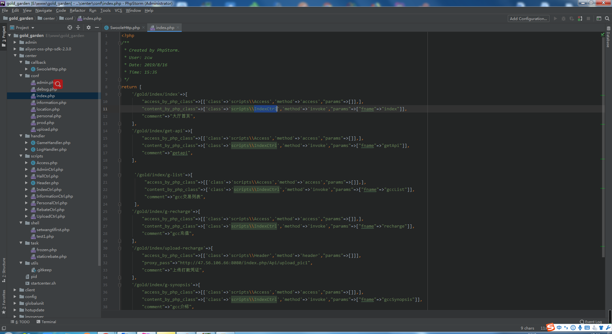Collapse the scripts folder
Viewport: 612px width, 334px height.
pyautogui.click(x=21, y=156)
